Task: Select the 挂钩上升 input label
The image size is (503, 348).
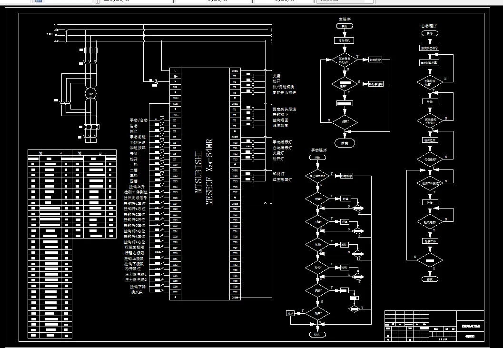Action: tap(137, 187)
